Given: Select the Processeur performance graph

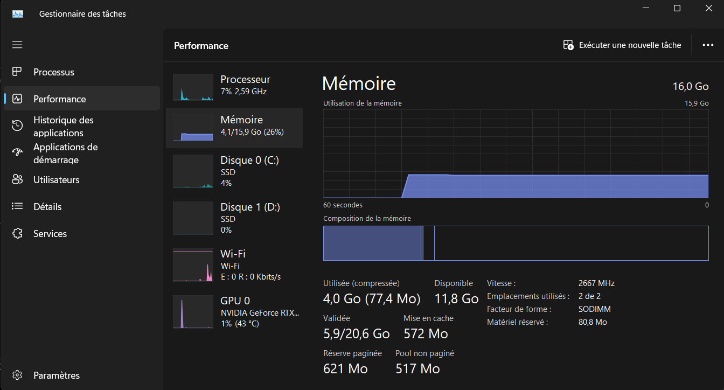Looking at the screenshot, I should tap(193, 87).
